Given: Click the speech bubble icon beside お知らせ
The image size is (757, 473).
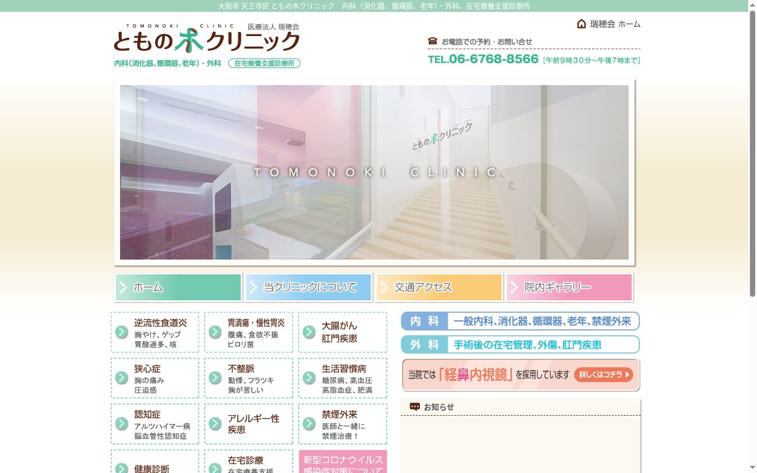Looking at the screenshot, I should 415,407.
